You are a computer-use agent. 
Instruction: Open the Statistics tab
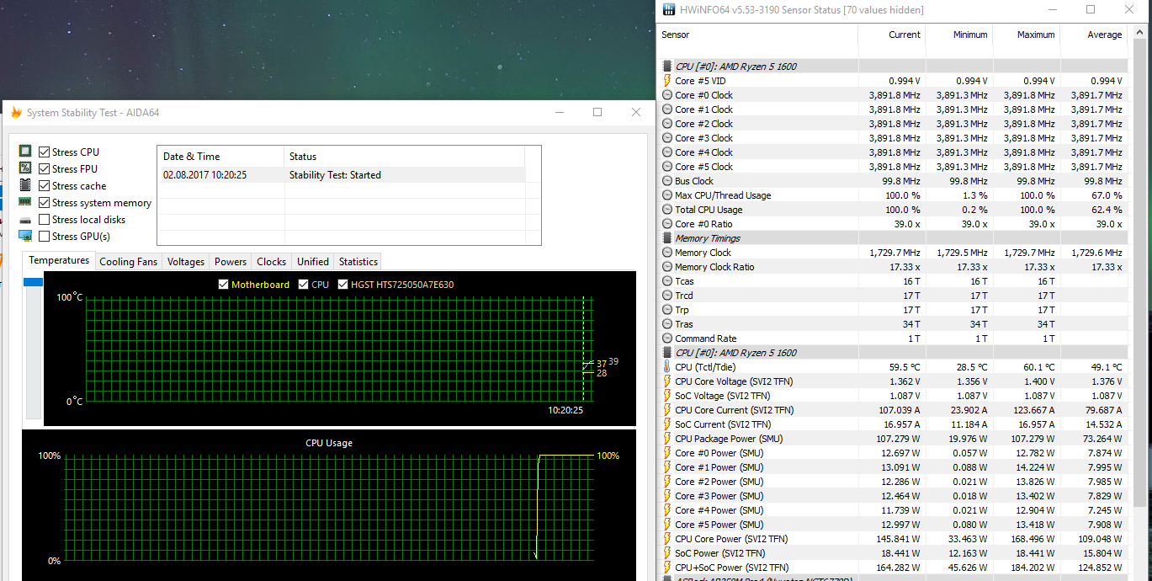tap(358, 261)
